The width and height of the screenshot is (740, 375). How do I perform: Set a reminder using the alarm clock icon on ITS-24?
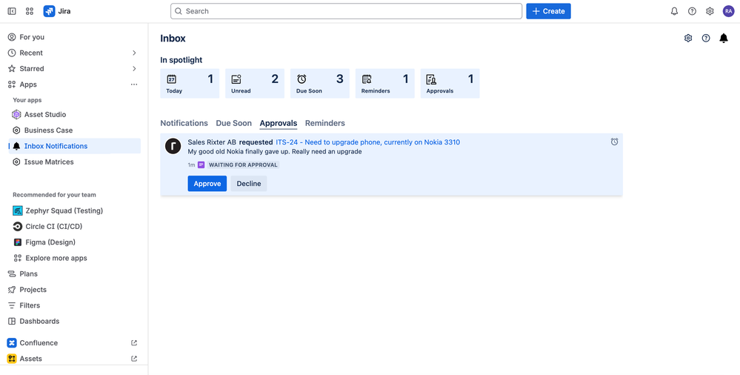point(615,142)
